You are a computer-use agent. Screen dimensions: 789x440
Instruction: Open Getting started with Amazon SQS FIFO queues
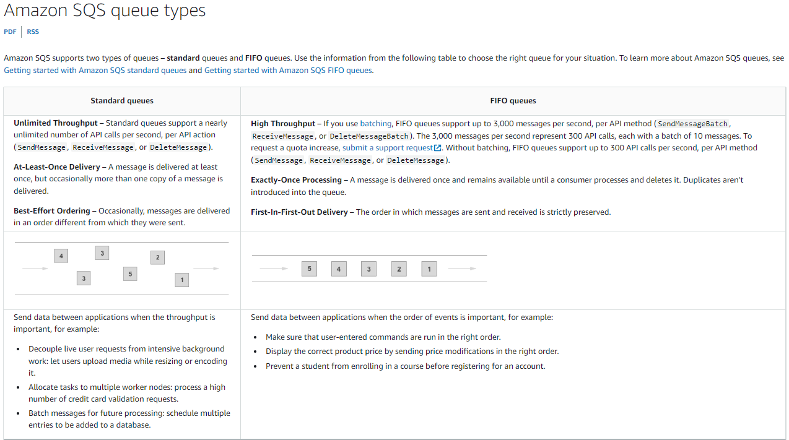pyautogui.click(x=288, y=71)
